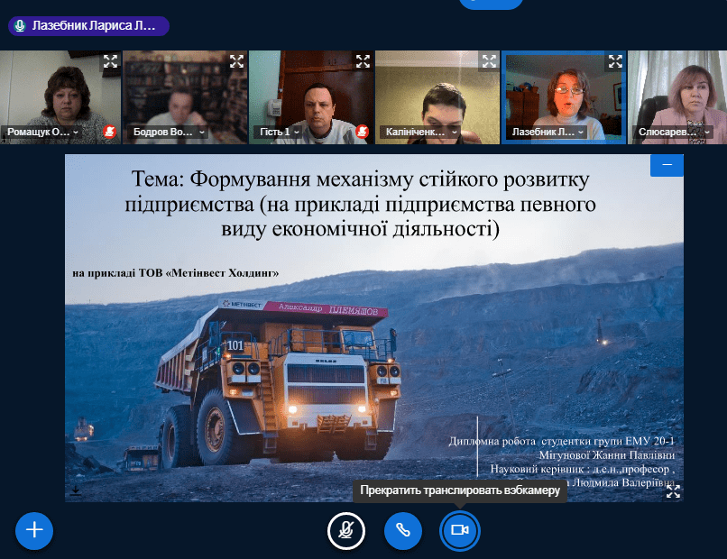Click text 'Мігунової Жанни Павлівни'

point(606,455)
